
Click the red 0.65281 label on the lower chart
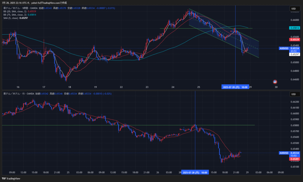click(x=295, y=159)
